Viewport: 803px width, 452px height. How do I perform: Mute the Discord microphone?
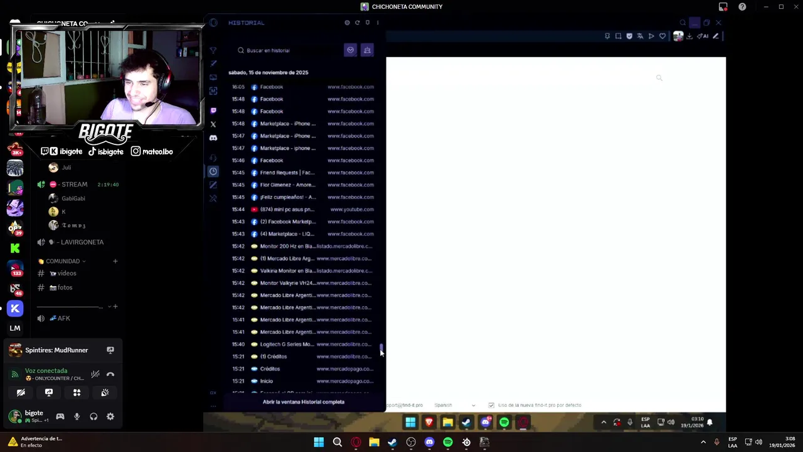click(x=77, y=416)
